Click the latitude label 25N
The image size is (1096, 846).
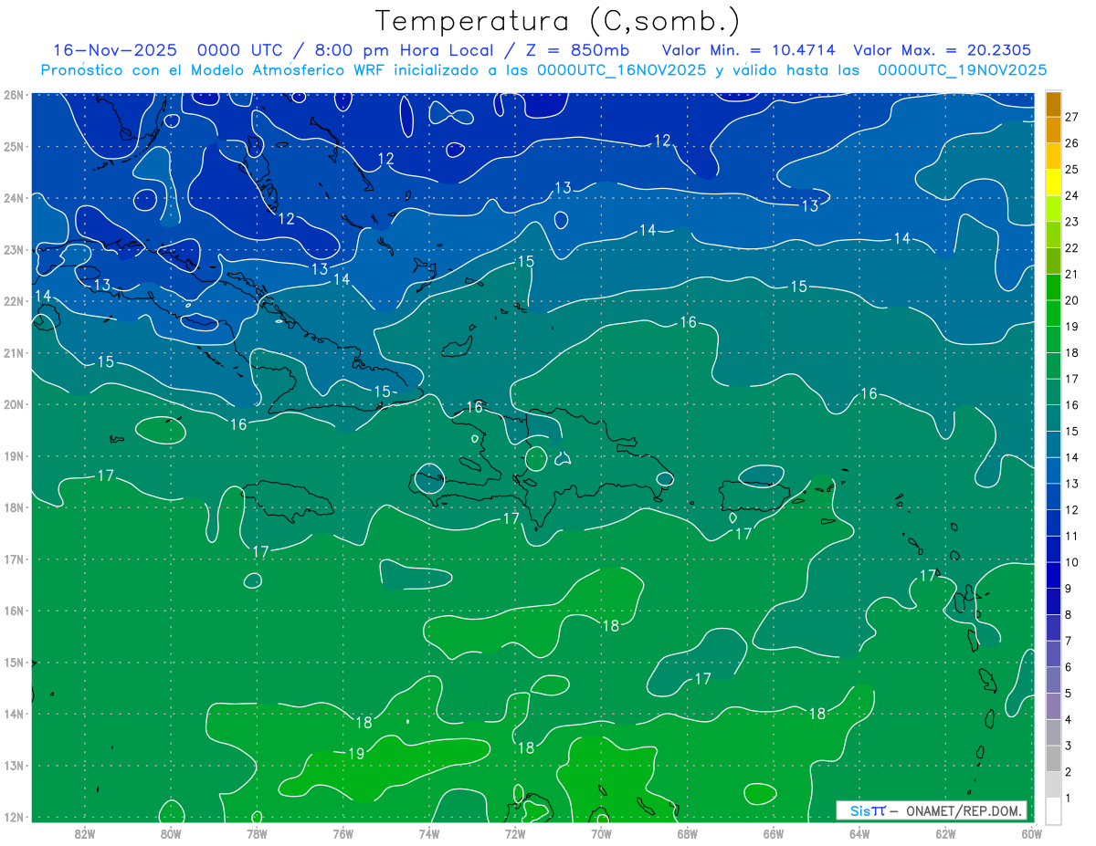click(14, 146)
